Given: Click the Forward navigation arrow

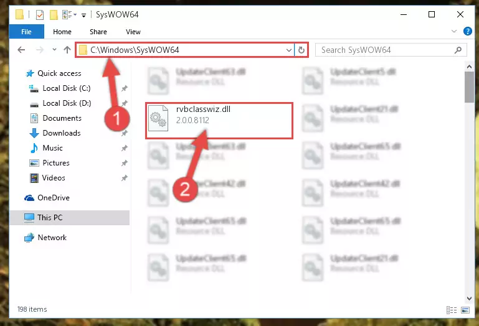Looking at the screenshot, I should point(40,50).
